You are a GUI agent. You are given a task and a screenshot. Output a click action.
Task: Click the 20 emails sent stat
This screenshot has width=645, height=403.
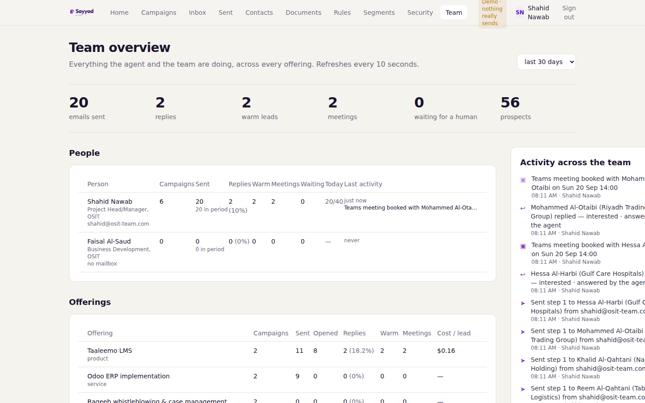87,108
